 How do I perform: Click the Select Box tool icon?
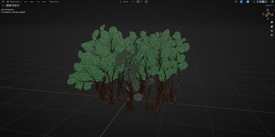(x=3, y=5)
